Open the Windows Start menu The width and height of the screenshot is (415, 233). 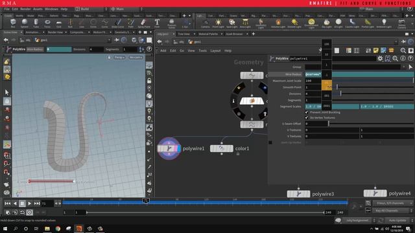pos(5,228)
